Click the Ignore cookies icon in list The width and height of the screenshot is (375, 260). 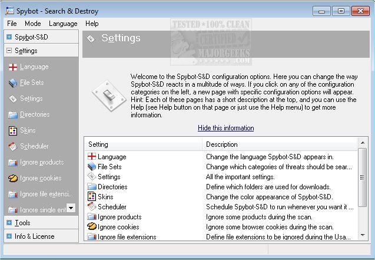click(92, 226)
